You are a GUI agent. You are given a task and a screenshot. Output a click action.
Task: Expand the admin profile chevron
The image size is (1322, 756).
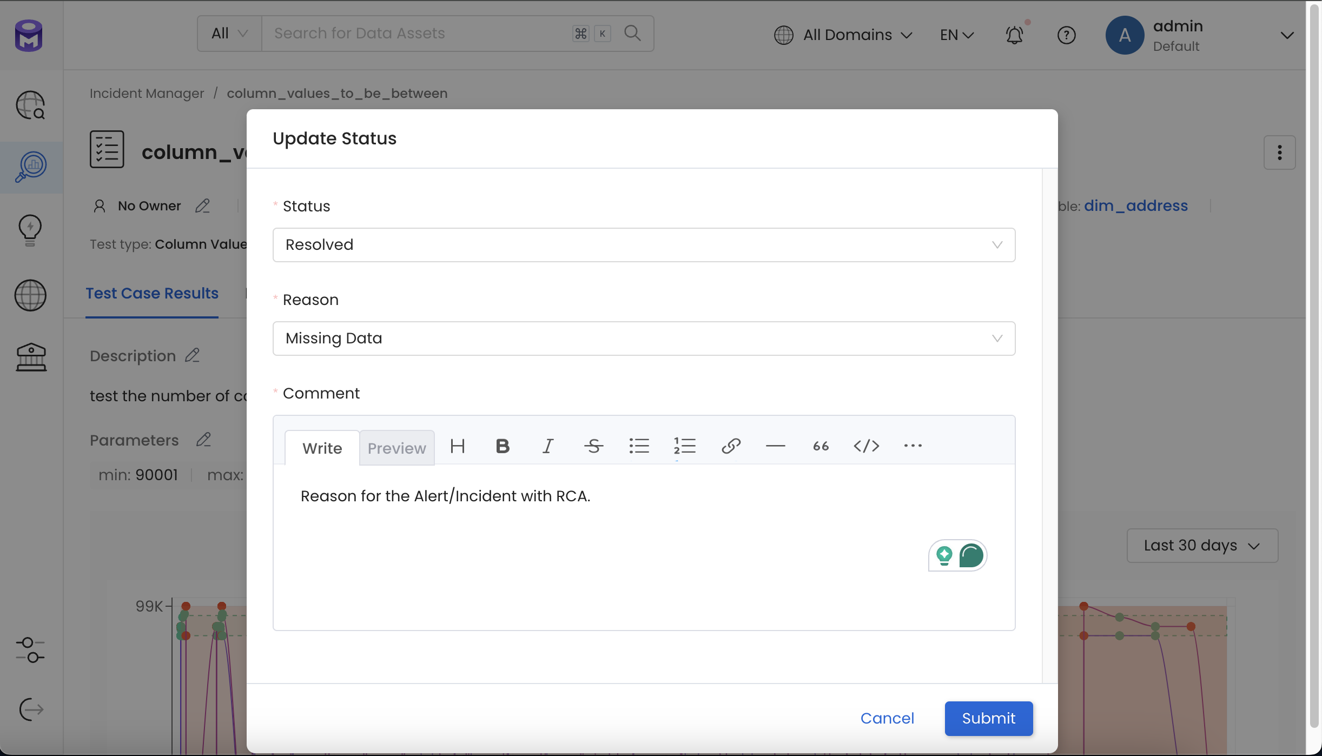(x=1287, y=36)
